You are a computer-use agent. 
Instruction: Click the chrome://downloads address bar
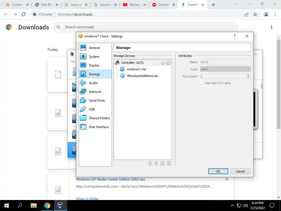(x=136, y=14)
